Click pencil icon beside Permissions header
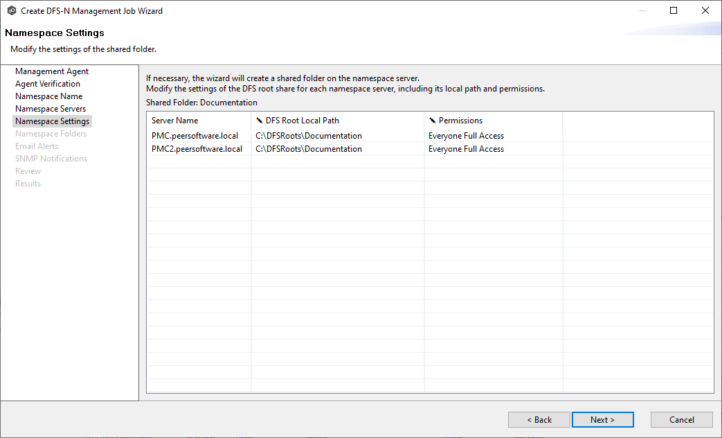 [x=433, y=121]
